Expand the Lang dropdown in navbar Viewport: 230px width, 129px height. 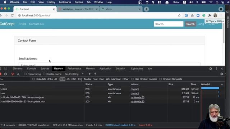tap(202, 24)
